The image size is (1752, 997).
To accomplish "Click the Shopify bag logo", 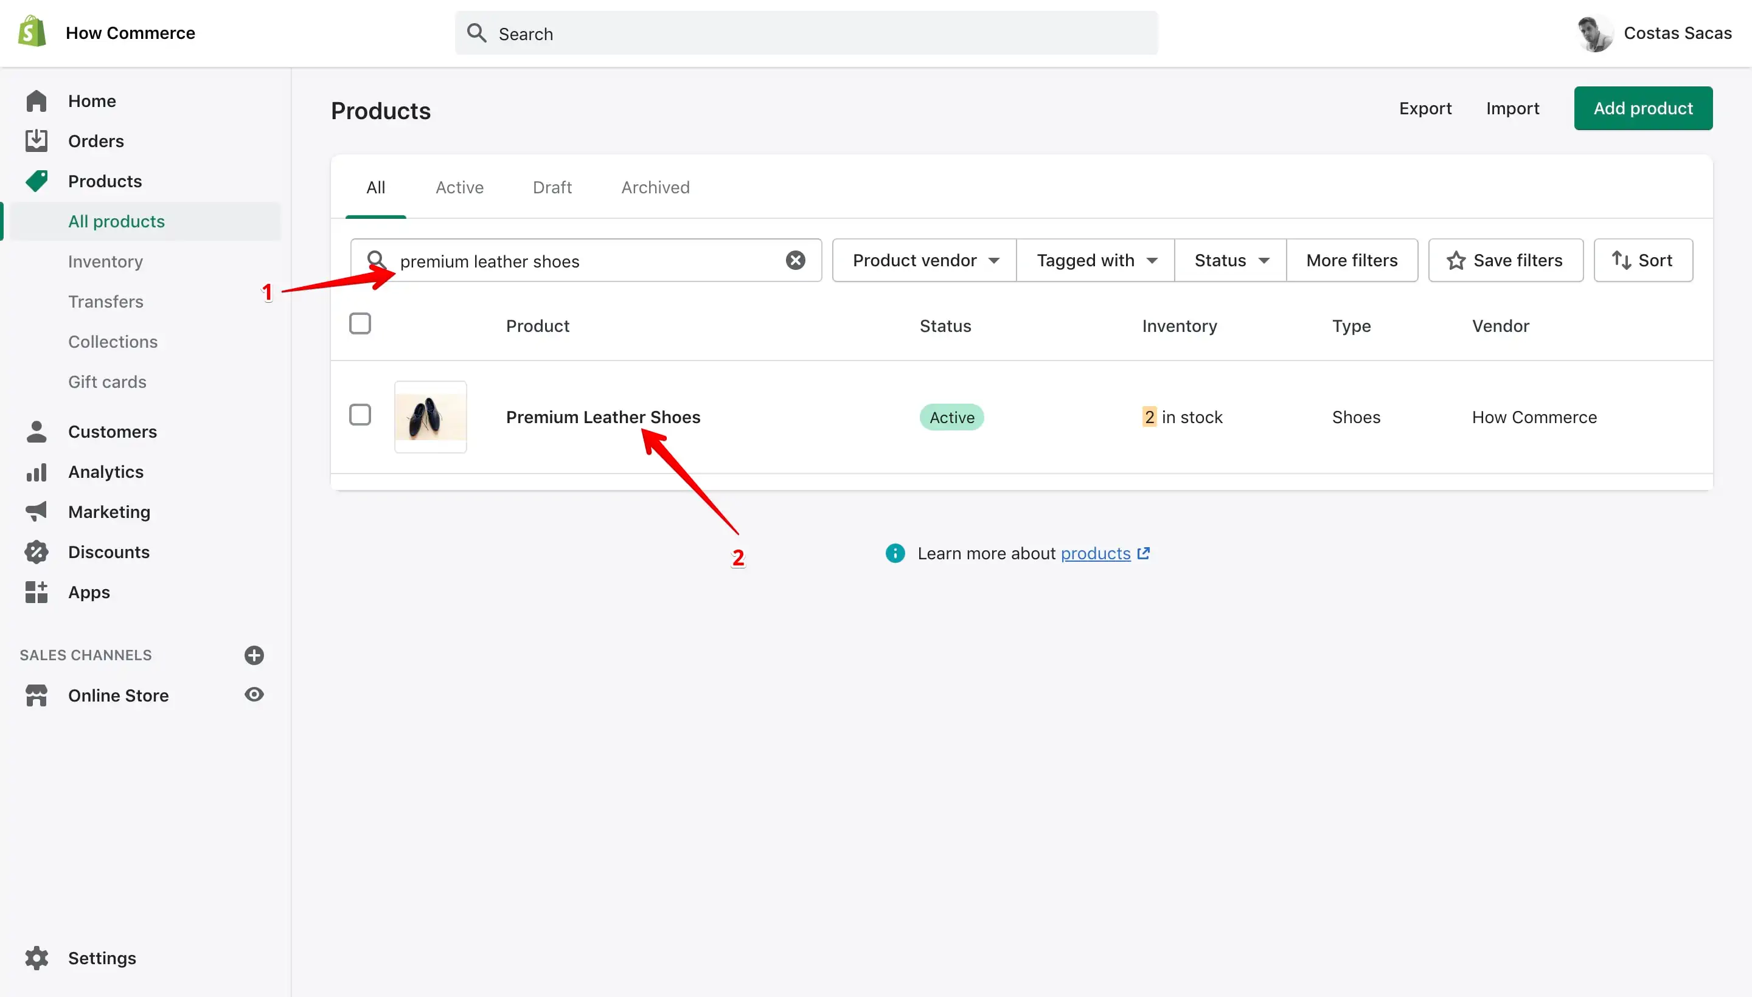I will pyautogui.click(x=32, y=32).
